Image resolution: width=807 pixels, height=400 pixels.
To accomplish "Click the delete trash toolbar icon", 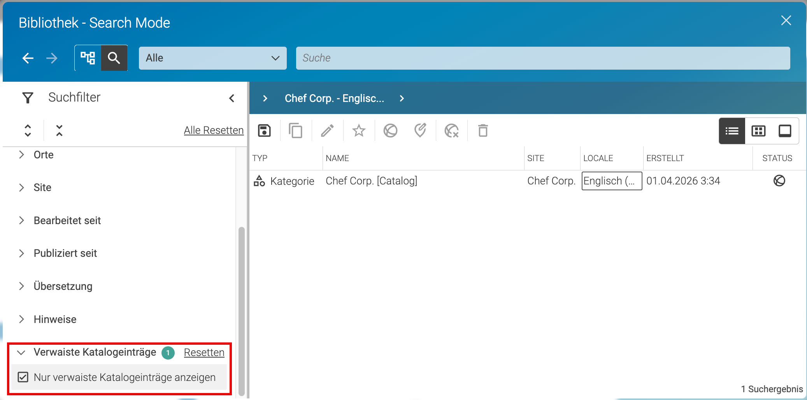I will (483, 131).
